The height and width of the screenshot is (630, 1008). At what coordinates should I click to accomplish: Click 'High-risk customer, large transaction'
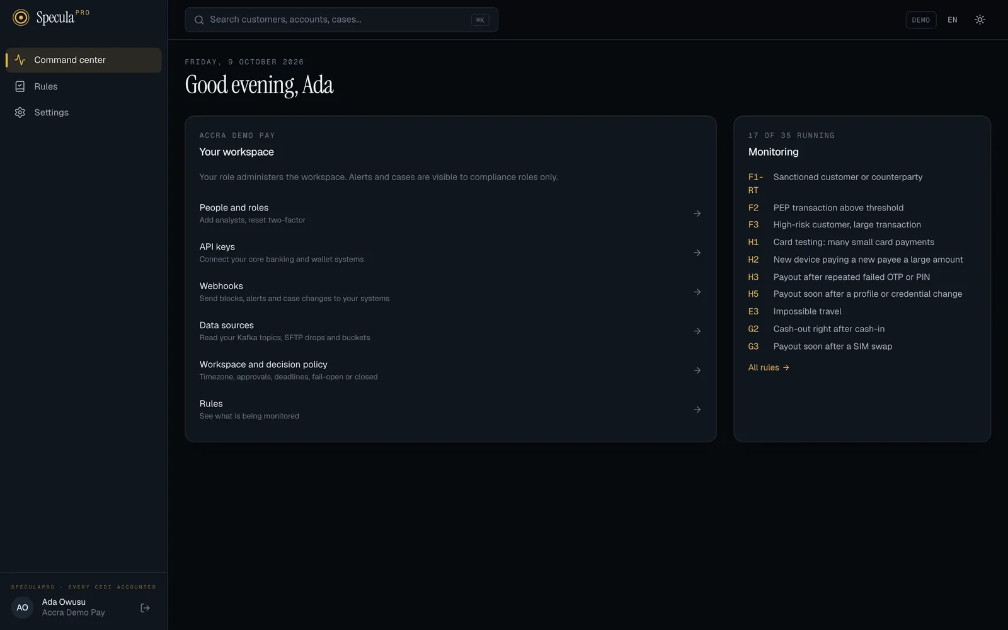847,225
